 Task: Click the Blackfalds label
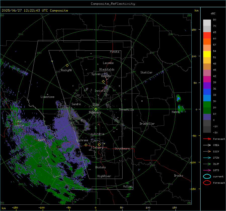pos(107,69)
